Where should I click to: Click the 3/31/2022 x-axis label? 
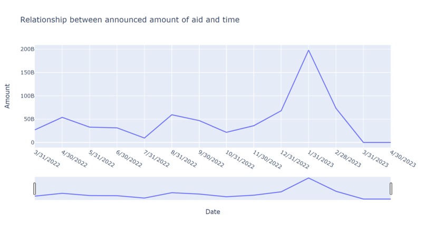tap(46, 159)
